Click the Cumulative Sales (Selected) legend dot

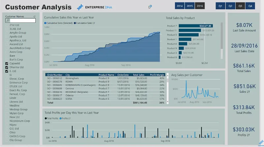tap(45, 23)
